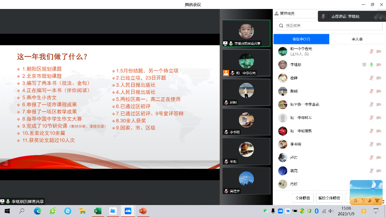Click the 管理成员 panel header icon

[277, 14]
